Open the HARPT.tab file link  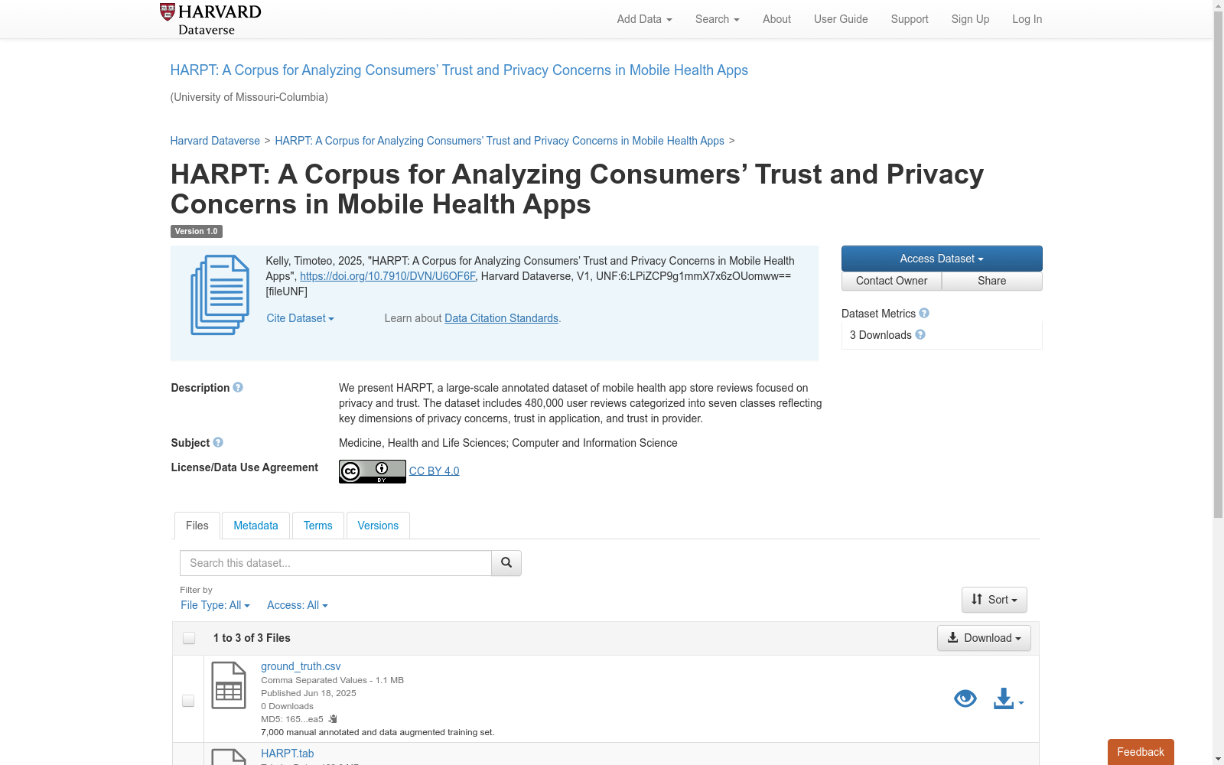click(287, 754)
